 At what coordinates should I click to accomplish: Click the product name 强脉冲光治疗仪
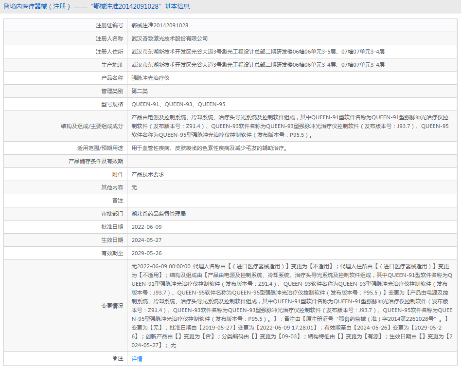coord(150,78)
